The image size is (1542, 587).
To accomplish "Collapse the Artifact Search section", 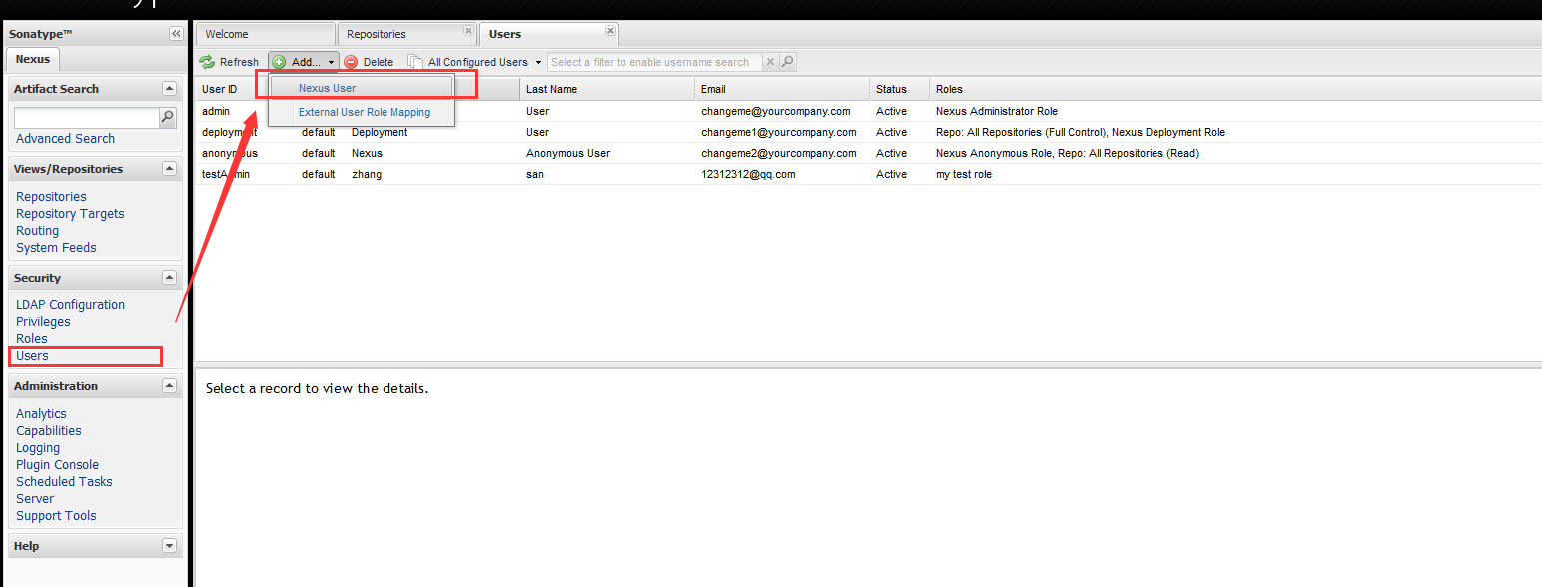I will pos(169,89).
